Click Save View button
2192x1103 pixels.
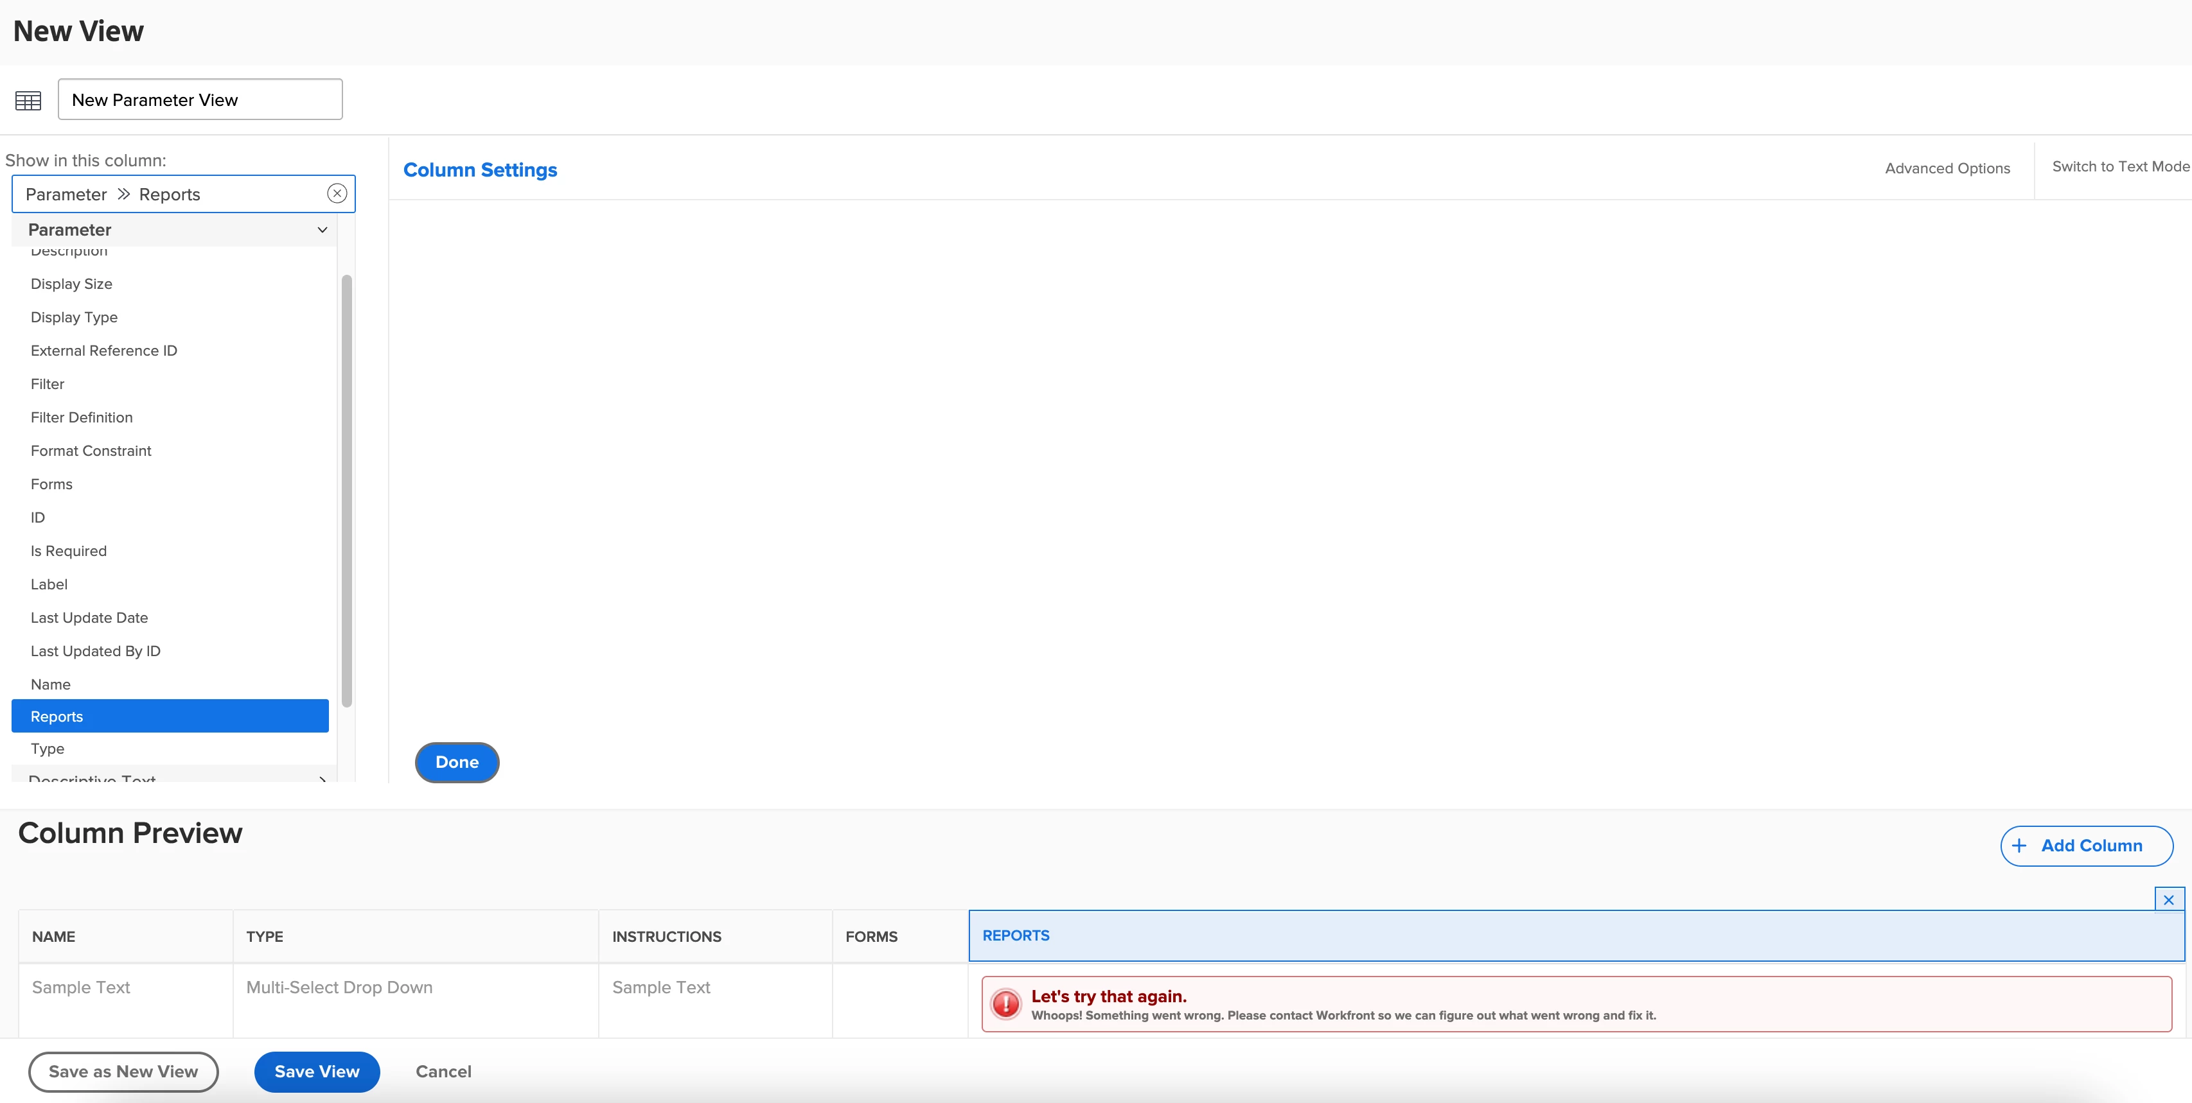point(317,1072)
